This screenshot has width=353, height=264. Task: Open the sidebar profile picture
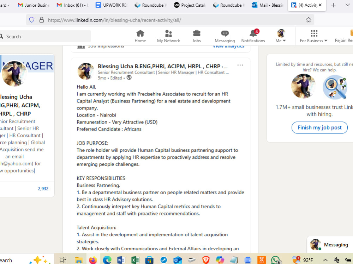click(x=14, y=74)
